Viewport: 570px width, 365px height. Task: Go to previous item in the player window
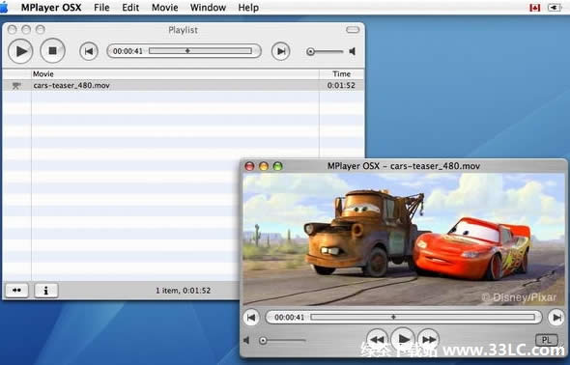(x=251, y=318)
